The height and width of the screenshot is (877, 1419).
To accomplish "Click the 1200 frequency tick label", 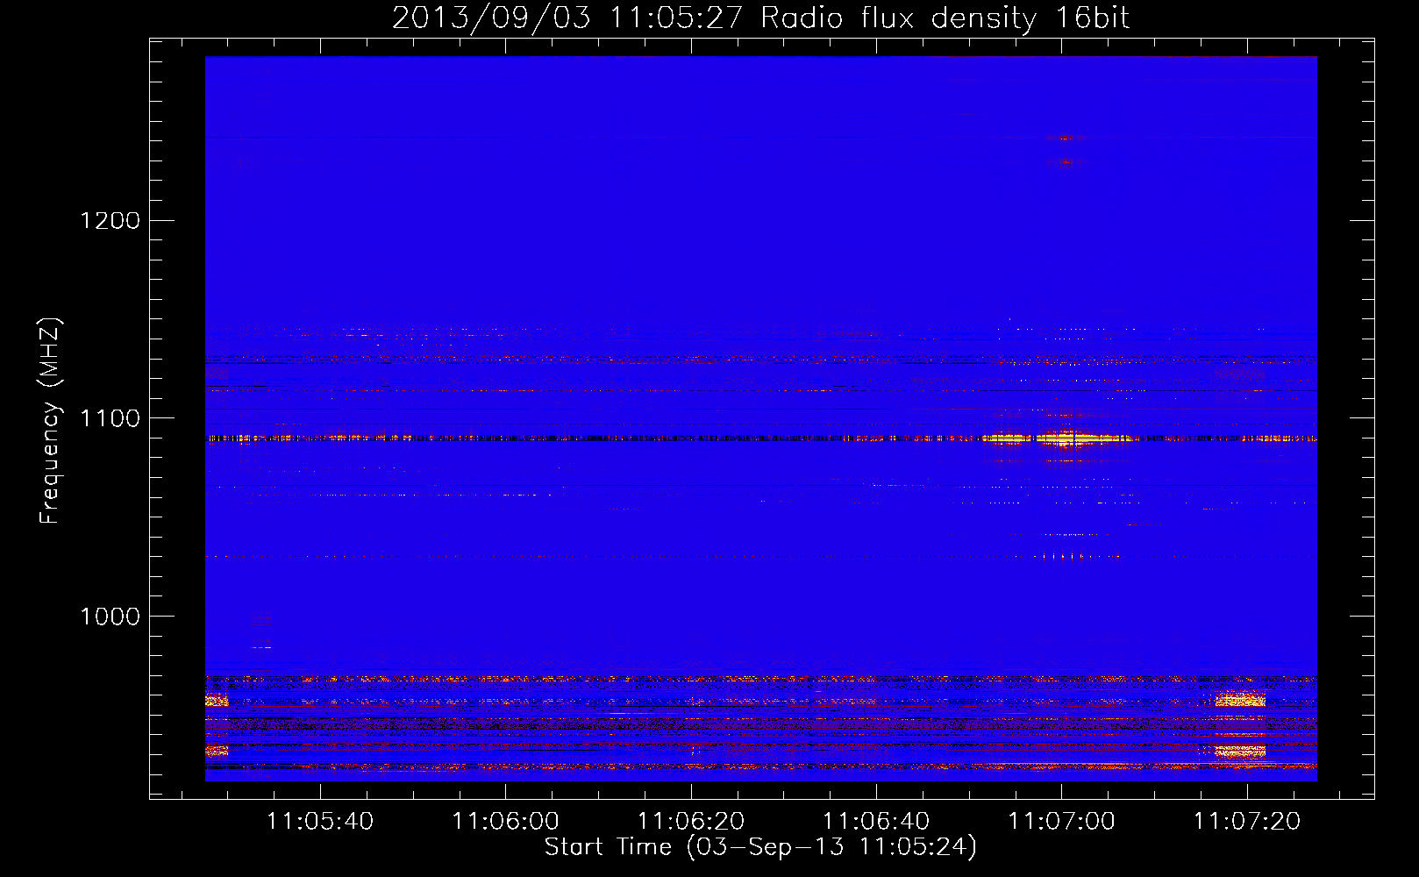I will tap(111, 220).
